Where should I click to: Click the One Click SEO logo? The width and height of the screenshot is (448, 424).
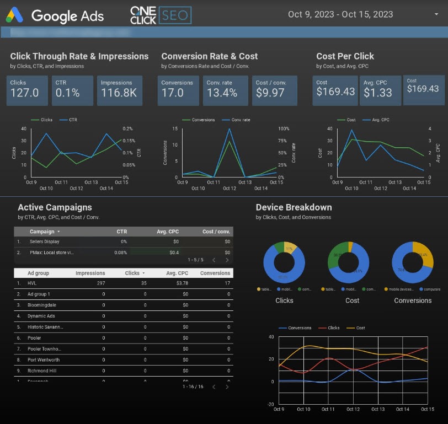[160, 15]
